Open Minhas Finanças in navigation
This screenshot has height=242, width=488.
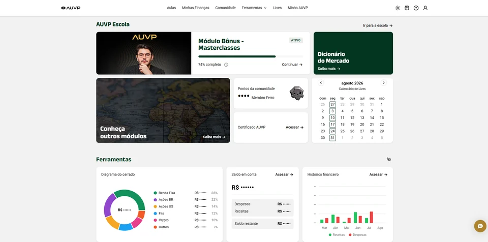[x=195, y=8]
